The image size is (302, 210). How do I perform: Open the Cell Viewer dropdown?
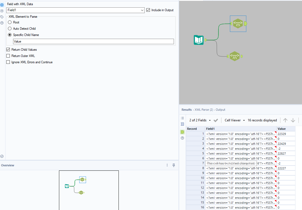235,120
